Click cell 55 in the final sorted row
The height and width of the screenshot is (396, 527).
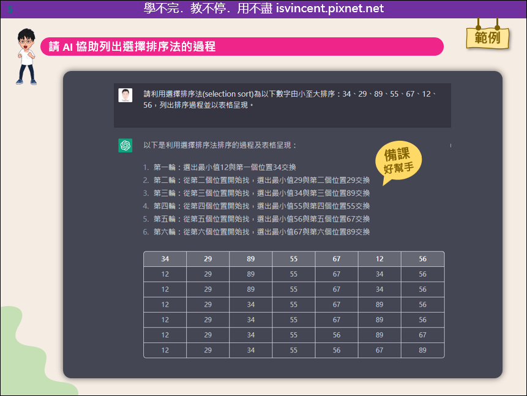pos(294,350)
